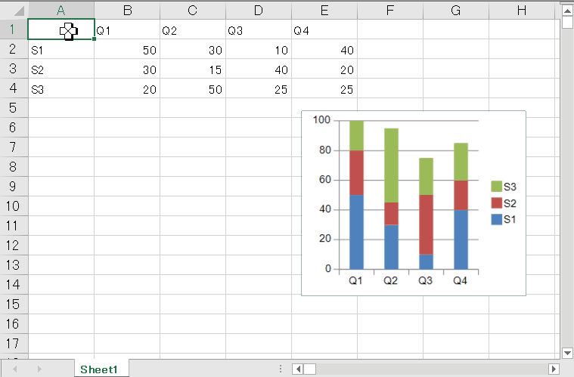Click the tab bar resize handle dots

[x=281, y=369]
